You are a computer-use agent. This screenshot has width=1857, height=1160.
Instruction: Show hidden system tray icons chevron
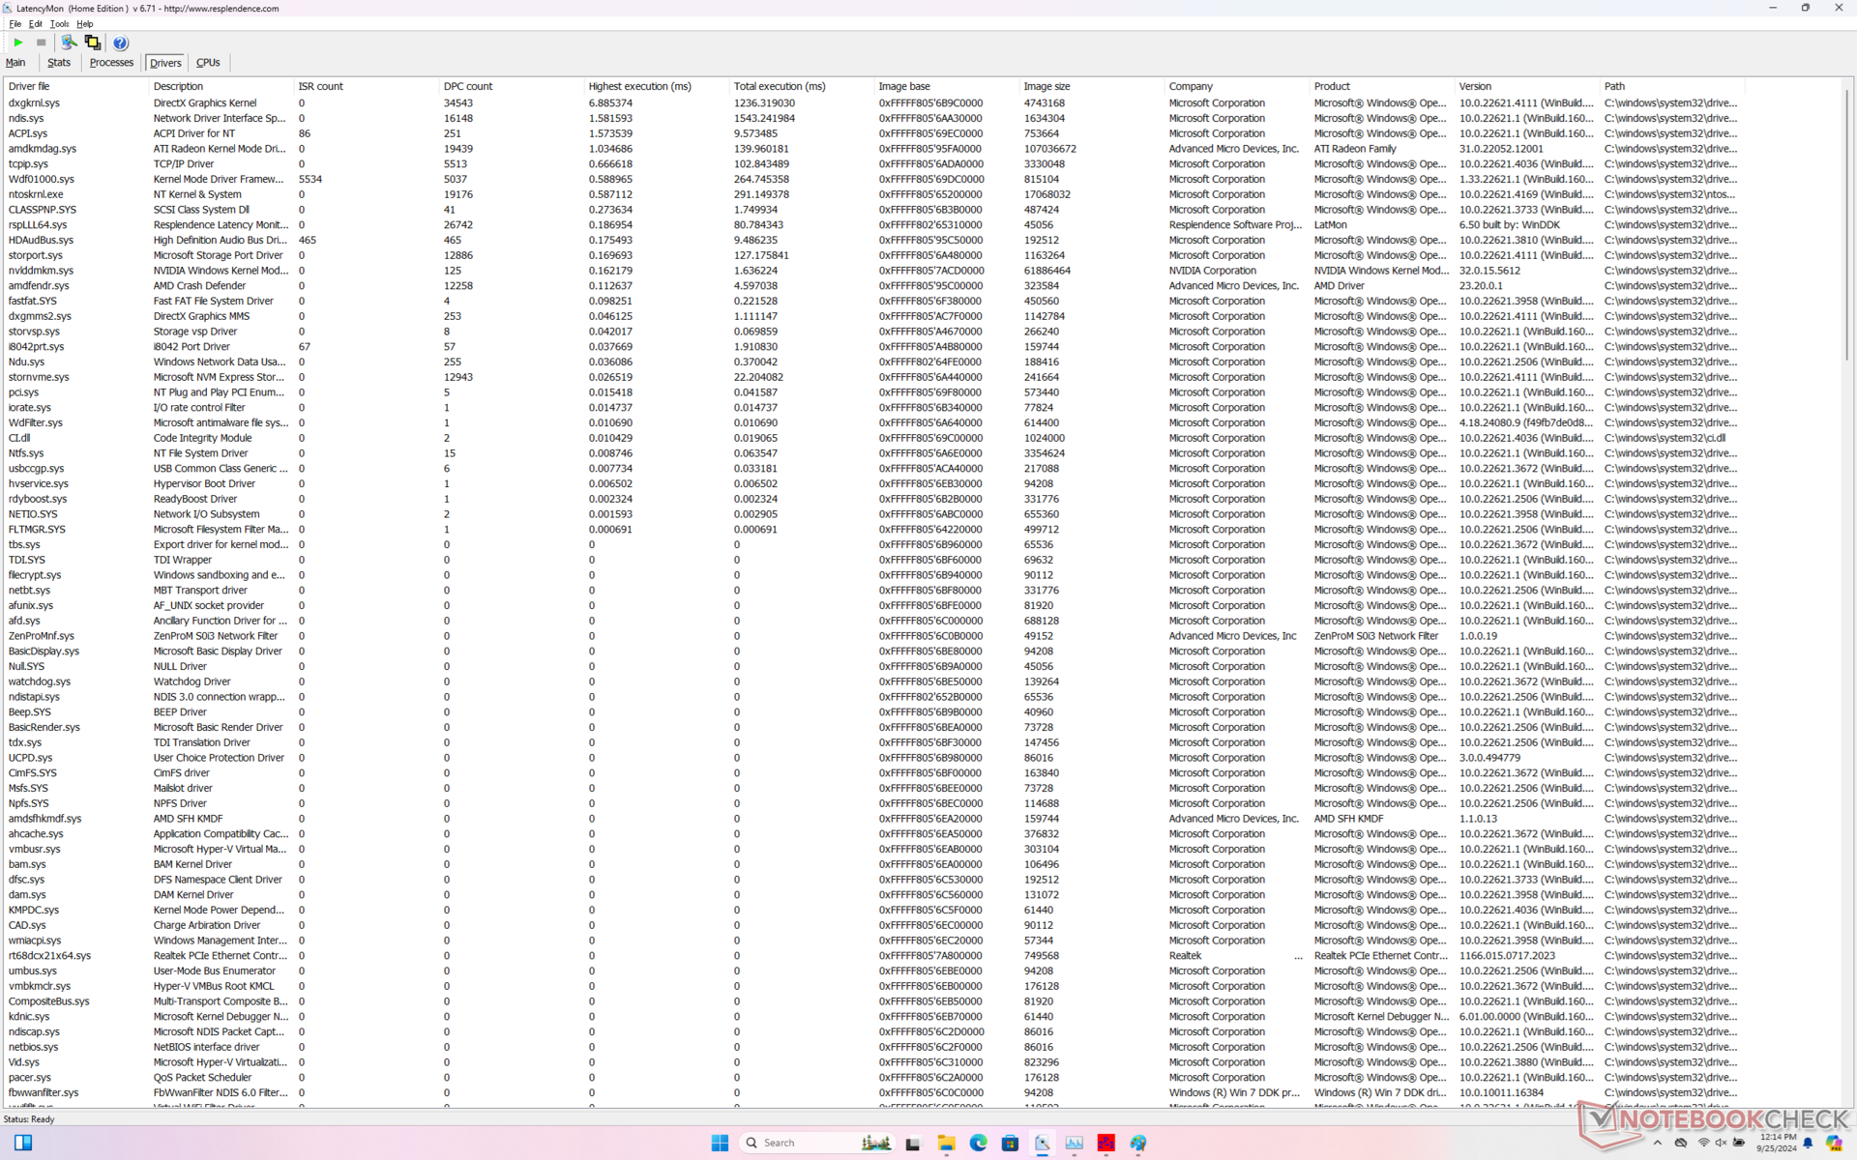(1658, 1143)
